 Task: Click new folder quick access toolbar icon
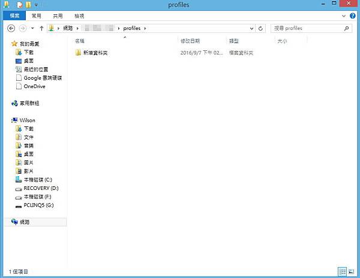click(28, 5)
